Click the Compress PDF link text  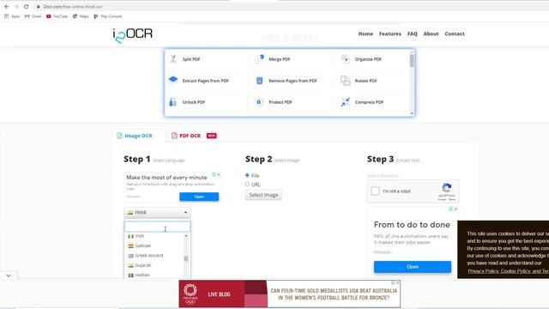(369, 102)
